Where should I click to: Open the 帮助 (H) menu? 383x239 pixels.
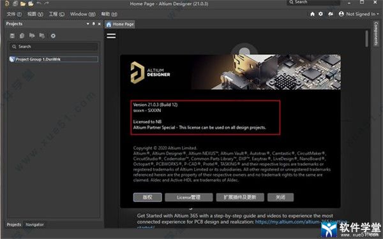pos(109,14)
